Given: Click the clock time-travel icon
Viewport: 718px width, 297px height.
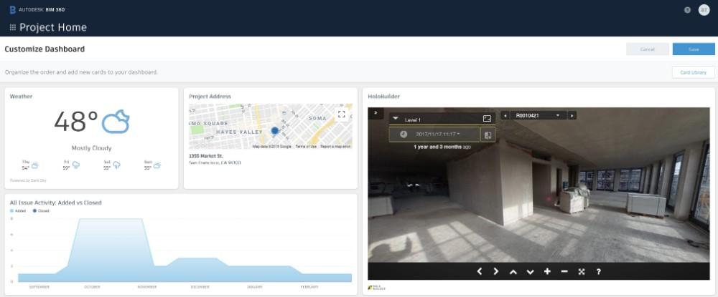Looking at the screenshot, I should [x=404, y=134].
